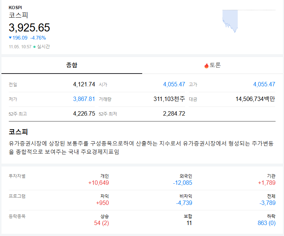This screenshot has width=284, height=236.
Task: Click the 상승 count 54 (2)
Action: pos(102,223)
